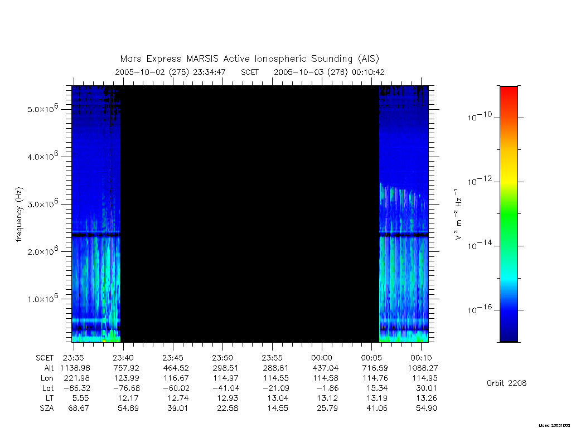The image size is (571, 428).
Task: Click the '5.0×10^6' frequency tick label
Action: (x=42, y=109)
